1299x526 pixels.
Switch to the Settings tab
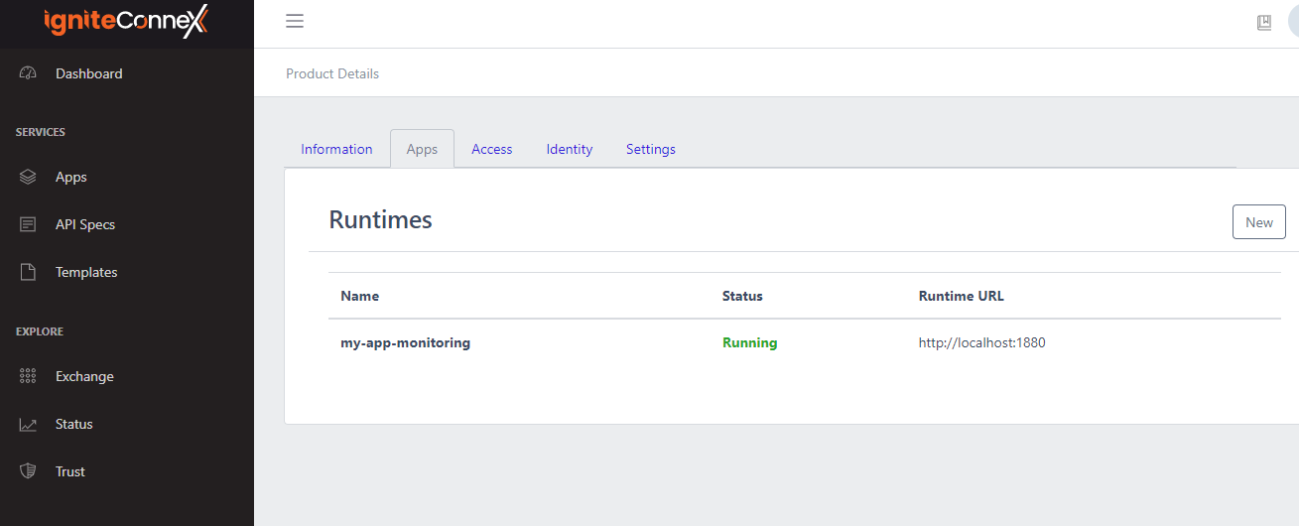[x=650, y=149]
